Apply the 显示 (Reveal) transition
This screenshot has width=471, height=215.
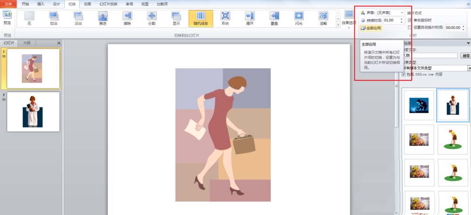[176, 18]
